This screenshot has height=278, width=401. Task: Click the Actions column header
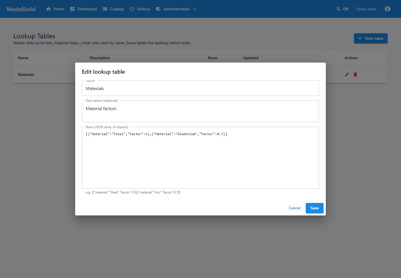[351, 58]
